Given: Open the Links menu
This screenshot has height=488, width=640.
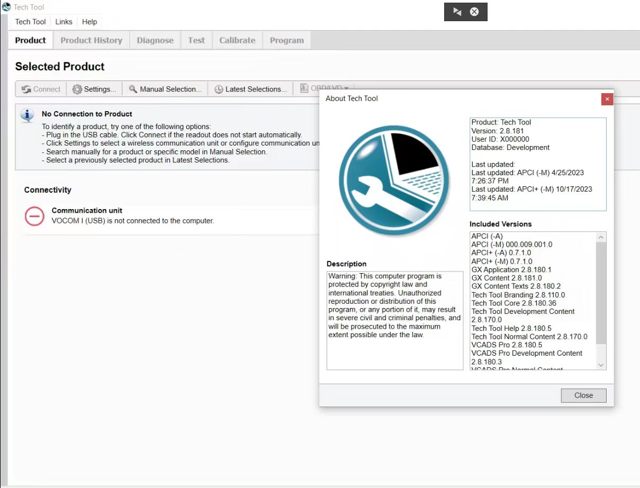Looking at the screenshot, I should coord(64,22).
